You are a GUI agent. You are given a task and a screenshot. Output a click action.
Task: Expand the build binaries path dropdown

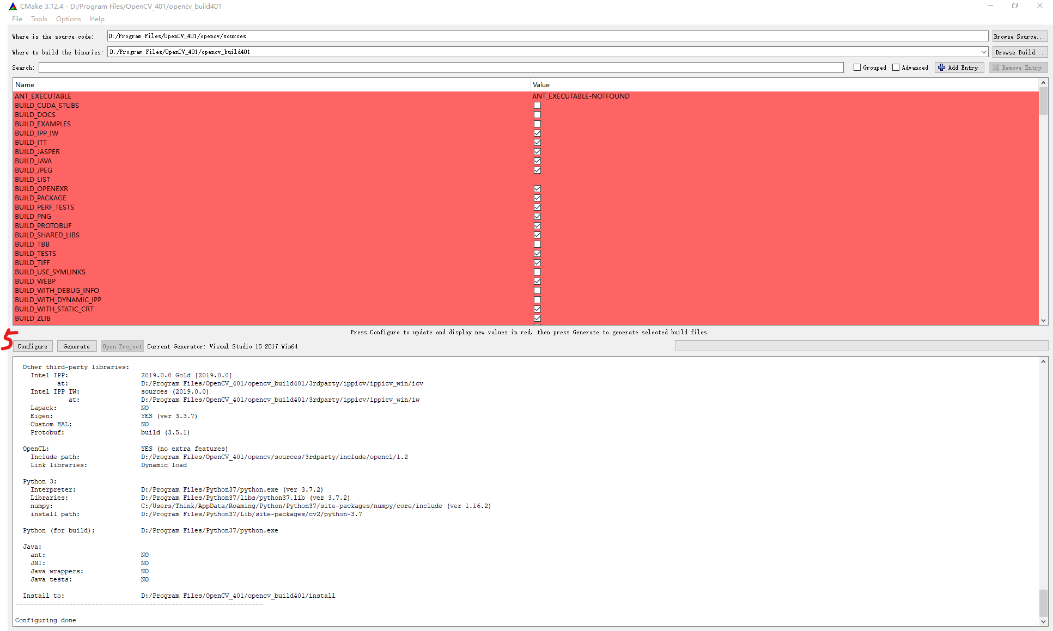[x=983, y=52]
